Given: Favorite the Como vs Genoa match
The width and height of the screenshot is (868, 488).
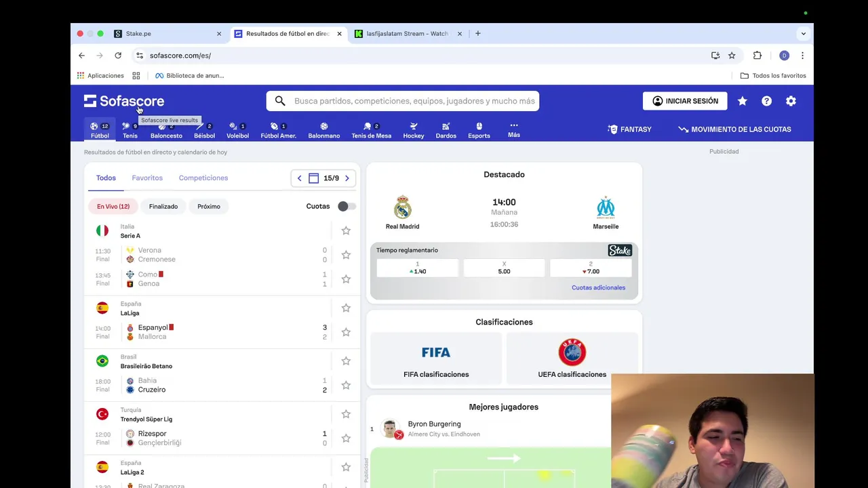Looking at the screenshot, I should point(346,279).
